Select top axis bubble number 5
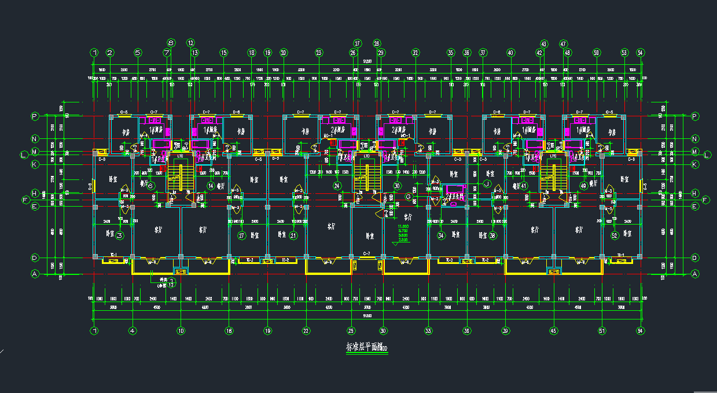The height and width of the screenshot is (393, 717). click(x=138, y=53)
